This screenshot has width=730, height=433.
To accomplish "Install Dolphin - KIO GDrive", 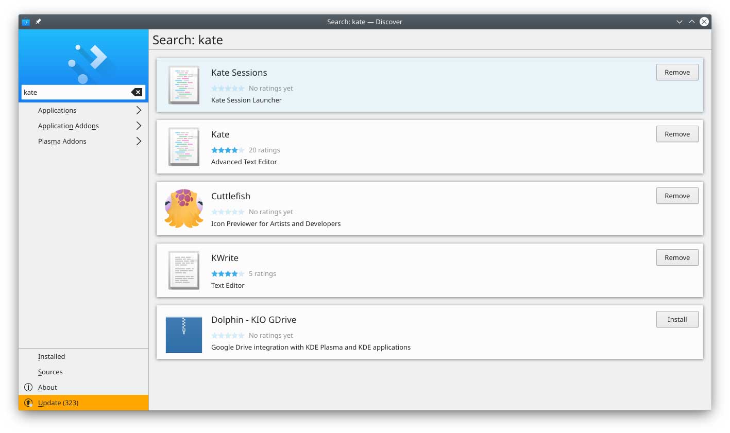I will 677,319.
